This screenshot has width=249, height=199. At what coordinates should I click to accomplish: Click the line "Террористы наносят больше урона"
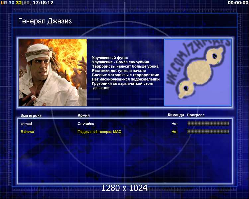pyautogui.click(x=125, y=66)
